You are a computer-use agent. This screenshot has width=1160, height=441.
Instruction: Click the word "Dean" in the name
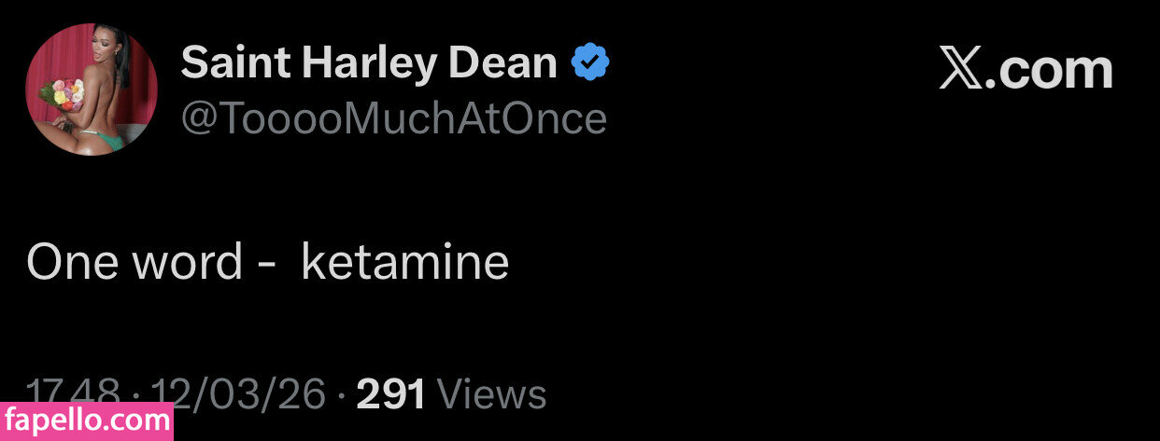(x=503, y=64)
